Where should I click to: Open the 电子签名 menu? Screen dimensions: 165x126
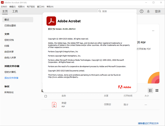(x=31, y=7)
